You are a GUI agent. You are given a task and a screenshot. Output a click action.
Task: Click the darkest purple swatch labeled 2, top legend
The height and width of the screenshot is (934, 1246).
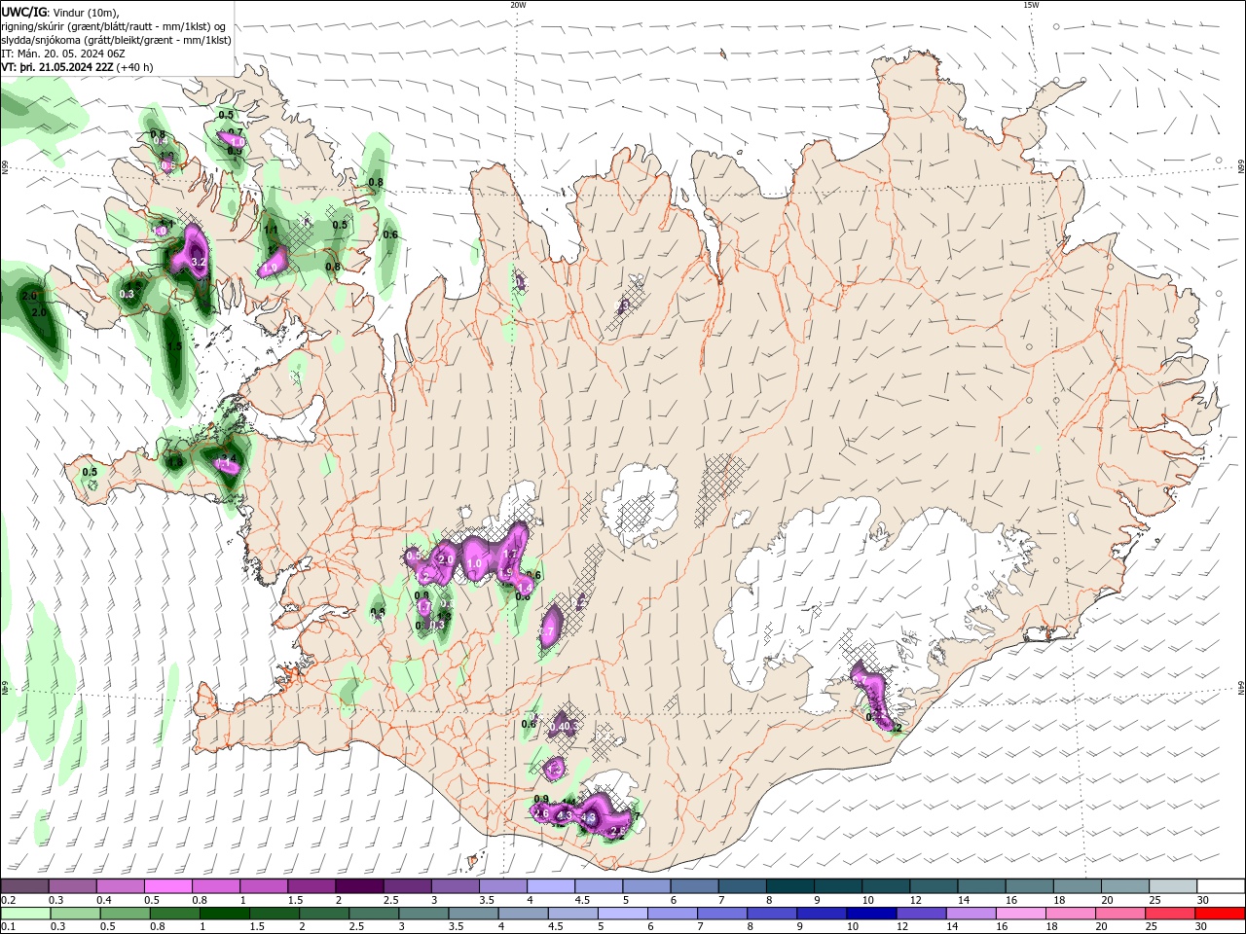[359, 886]
